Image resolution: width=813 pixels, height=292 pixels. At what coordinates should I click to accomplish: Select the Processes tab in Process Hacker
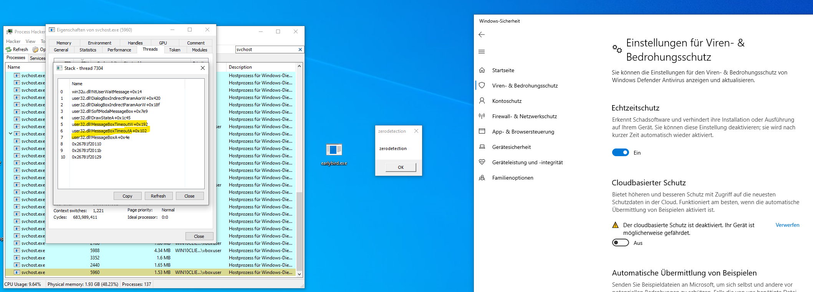coord(16,58)
